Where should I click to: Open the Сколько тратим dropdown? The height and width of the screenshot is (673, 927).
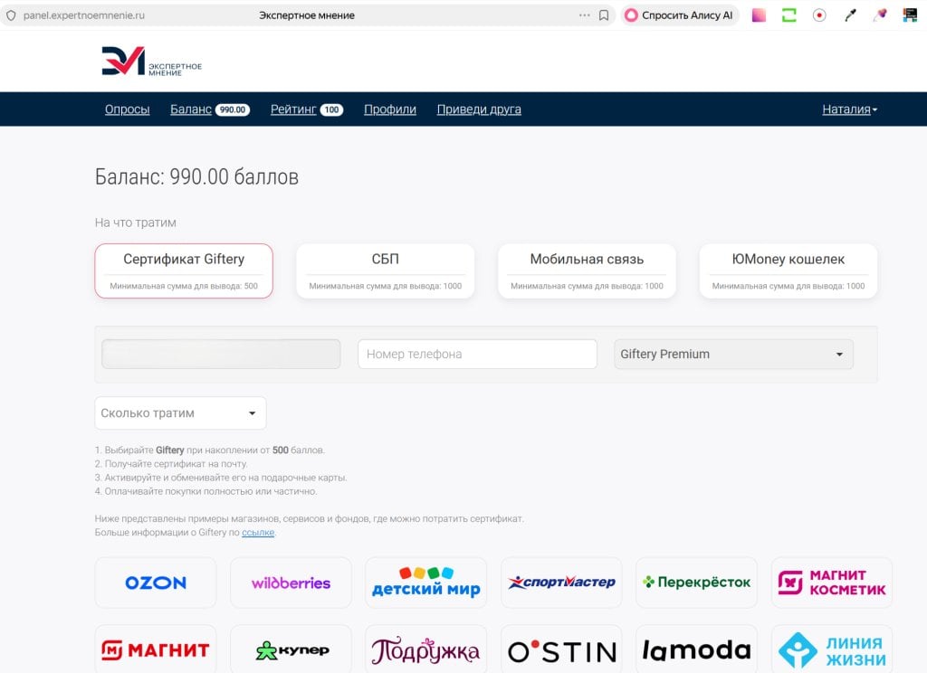pyautogui.click(x=180, y=413)
